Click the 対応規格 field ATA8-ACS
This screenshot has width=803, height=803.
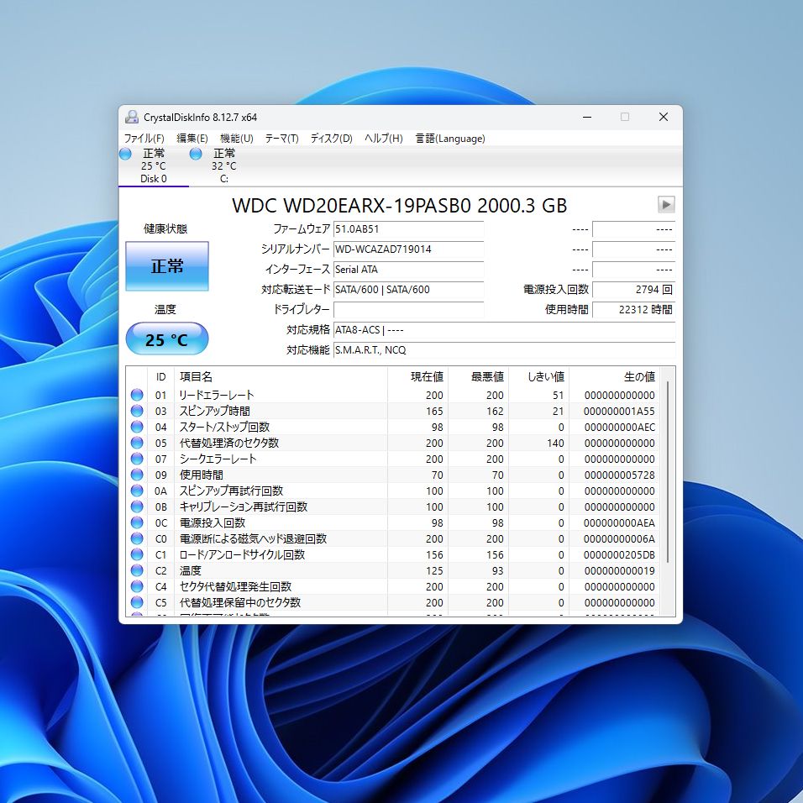click(x=505, y=330)
